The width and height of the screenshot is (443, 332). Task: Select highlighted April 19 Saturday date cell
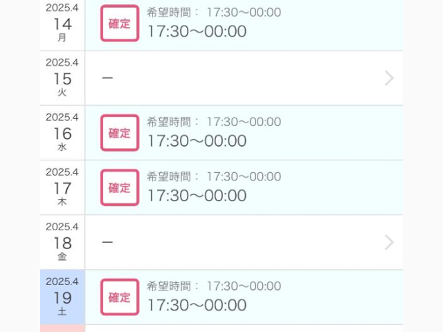(x=62, y=297)
